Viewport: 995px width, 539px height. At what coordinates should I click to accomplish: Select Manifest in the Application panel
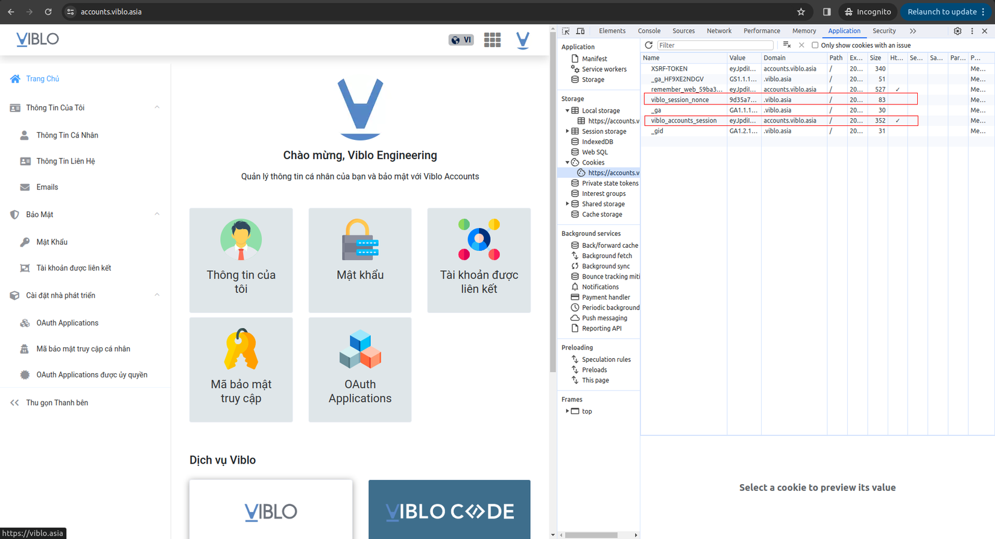click(x=594, y=59)
